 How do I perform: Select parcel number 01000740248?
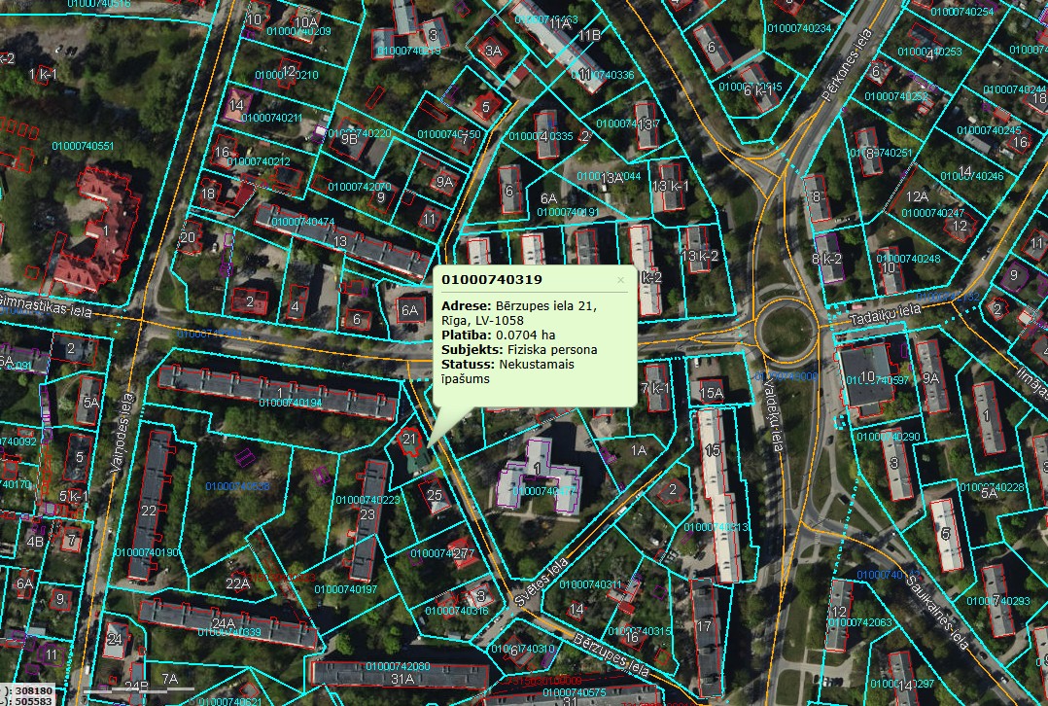(908, 259)
